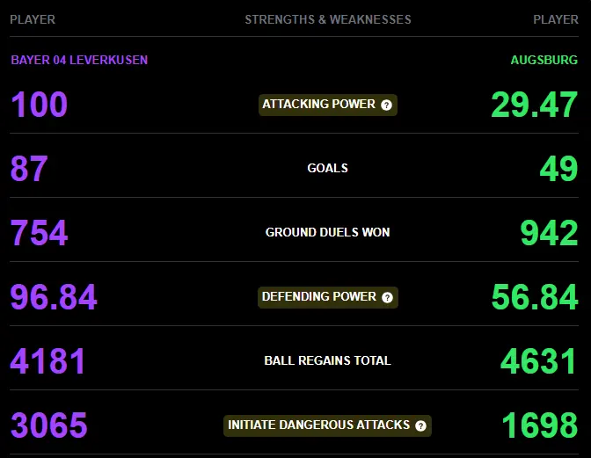The width and height of the screenshot is (591, 458).
Task: Click the Initiate Dangerous Attacks badge
Action: click(x=327, y=425)
